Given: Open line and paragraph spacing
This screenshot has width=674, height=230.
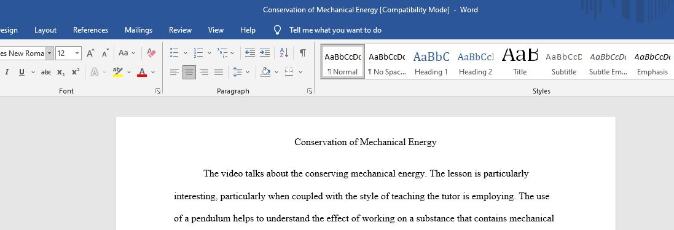Looking at the screenshot, I should click(238, 72).
